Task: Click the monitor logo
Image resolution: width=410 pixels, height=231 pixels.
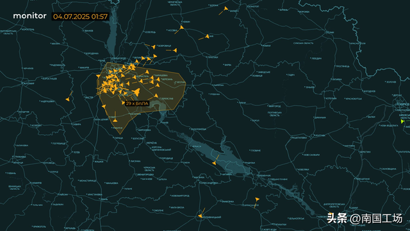Action: click(30, 16)
